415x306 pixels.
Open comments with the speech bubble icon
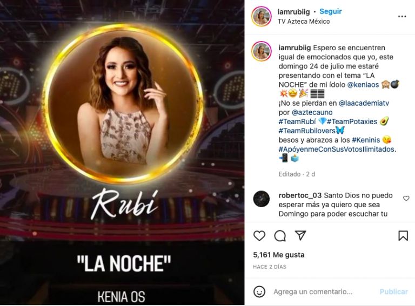[x=280, y=236]
